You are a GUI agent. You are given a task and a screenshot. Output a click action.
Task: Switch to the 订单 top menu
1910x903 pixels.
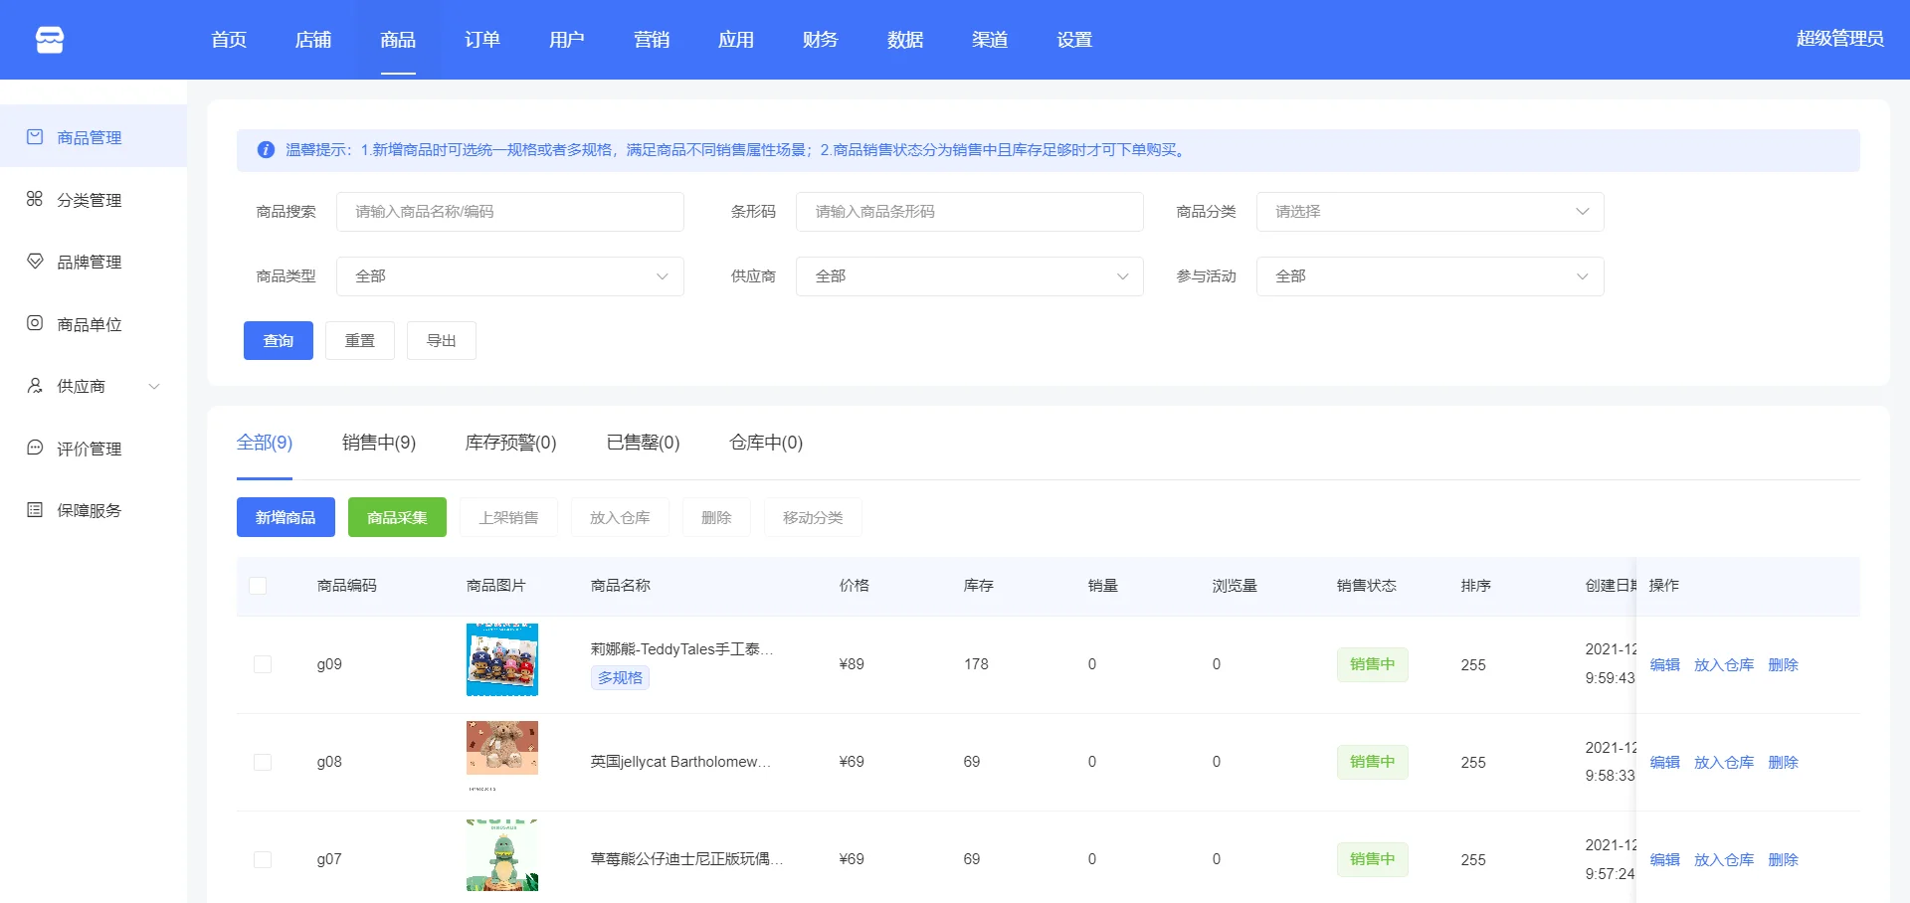pyautogui.click(x=481, y=40)
